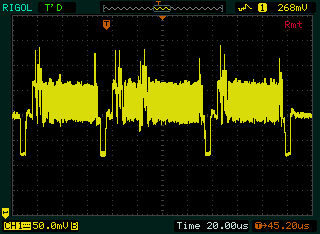Click the bandwidth limit B icon

[74, 226]
